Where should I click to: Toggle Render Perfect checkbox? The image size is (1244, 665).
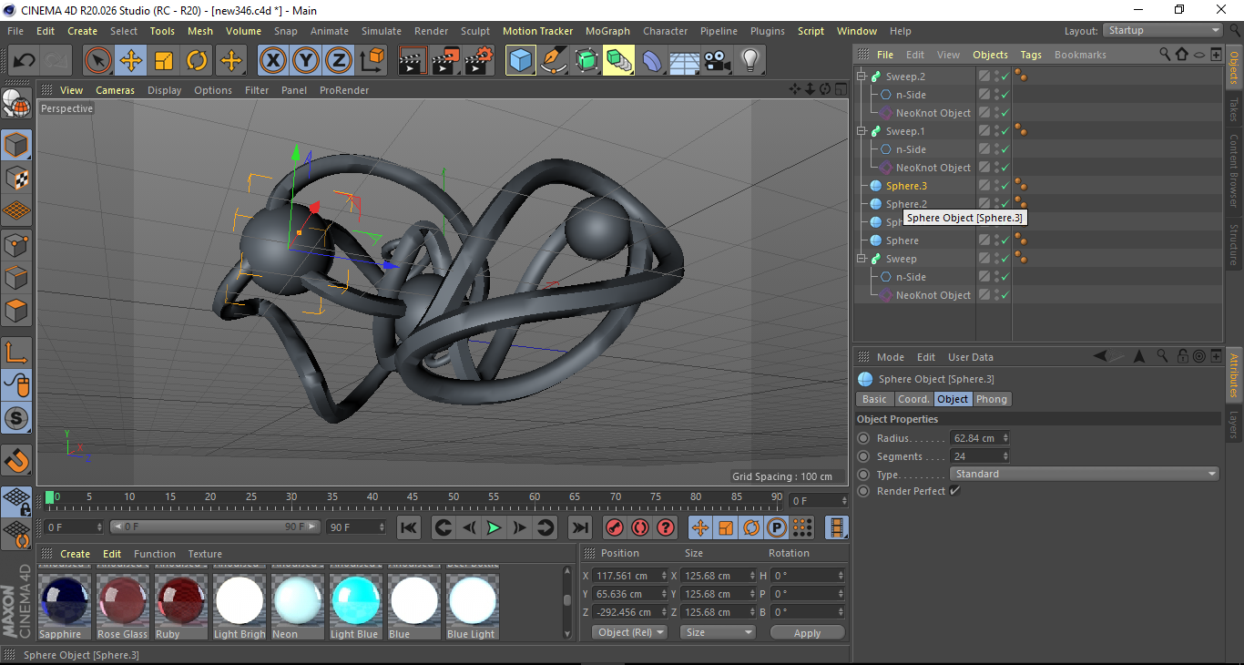point(954,491)
